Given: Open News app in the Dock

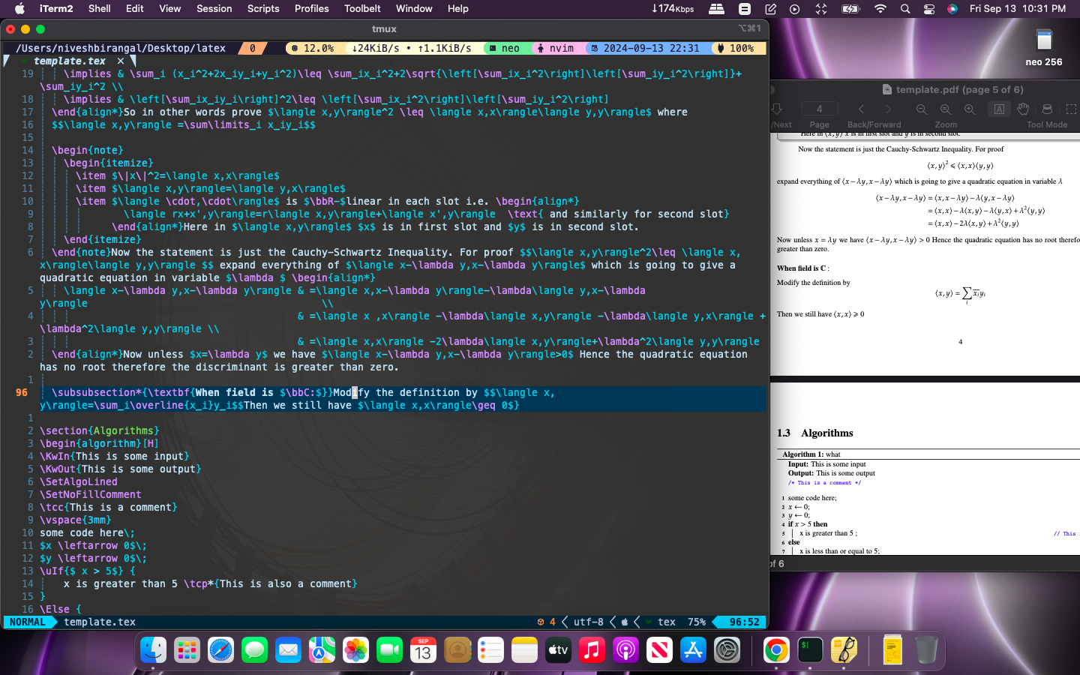Looking at the screenshot, I should coord(659,649).
